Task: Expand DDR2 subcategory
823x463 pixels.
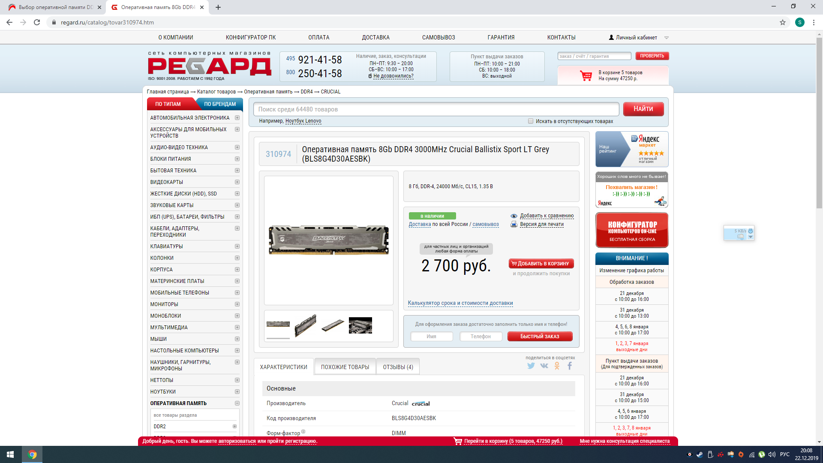Action: coord(234,427)
